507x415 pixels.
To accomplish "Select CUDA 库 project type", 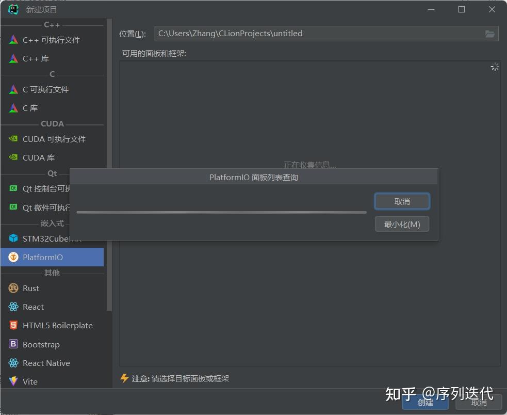I will [52, 157].
